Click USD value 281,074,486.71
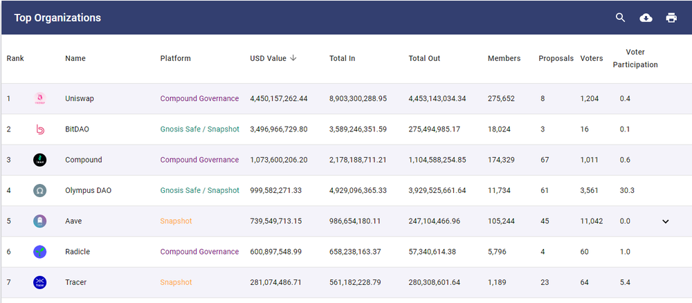Screen dimensions: 692x303 tap(276, 282)
